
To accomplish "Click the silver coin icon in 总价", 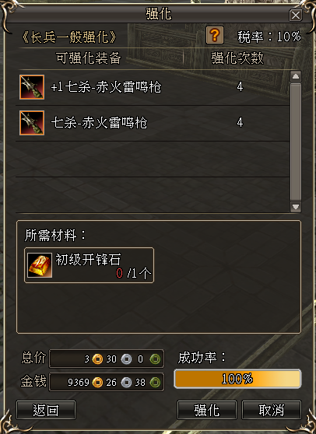I will [x=127, y=359].
